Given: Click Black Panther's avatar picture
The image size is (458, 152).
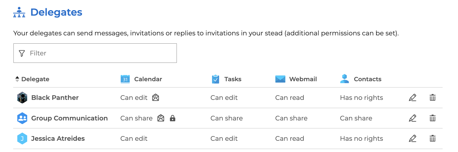Looking at the screenshot, I should click(22, 98).
